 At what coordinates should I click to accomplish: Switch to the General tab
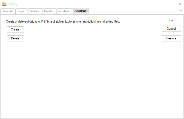click(8, 11)
